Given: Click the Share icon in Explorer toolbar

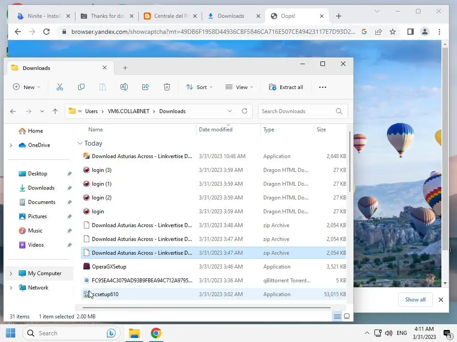Looking at the screenshot, I should (145, 87).
